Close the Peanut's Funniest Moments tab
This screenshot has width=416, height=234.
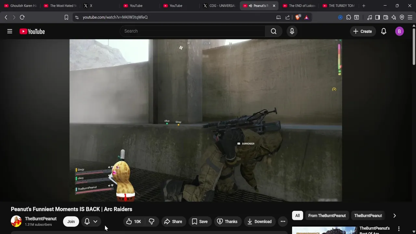274,6
